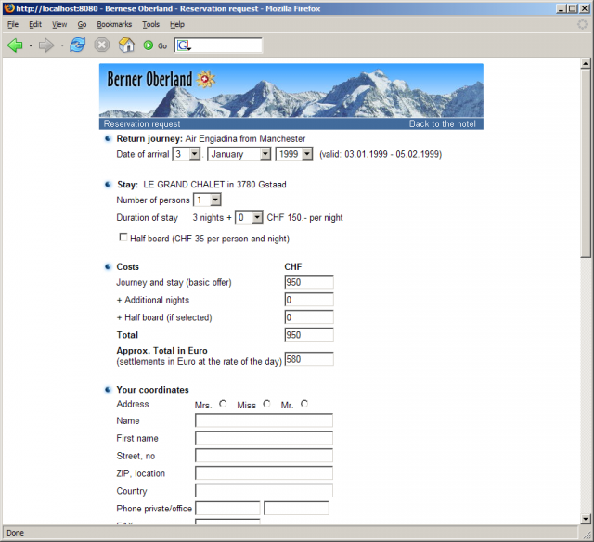Tick the Half board checkbox

[x=123, y=238]
